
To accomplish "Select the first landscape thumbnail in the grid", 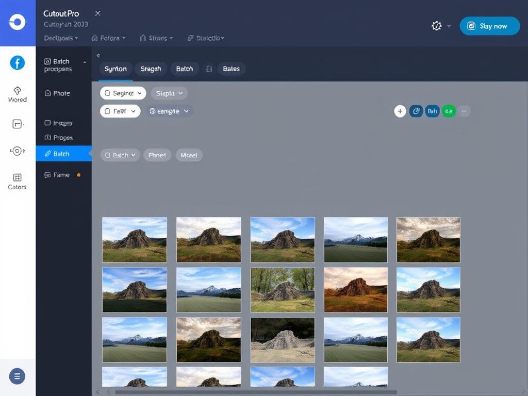I will 134,239.
